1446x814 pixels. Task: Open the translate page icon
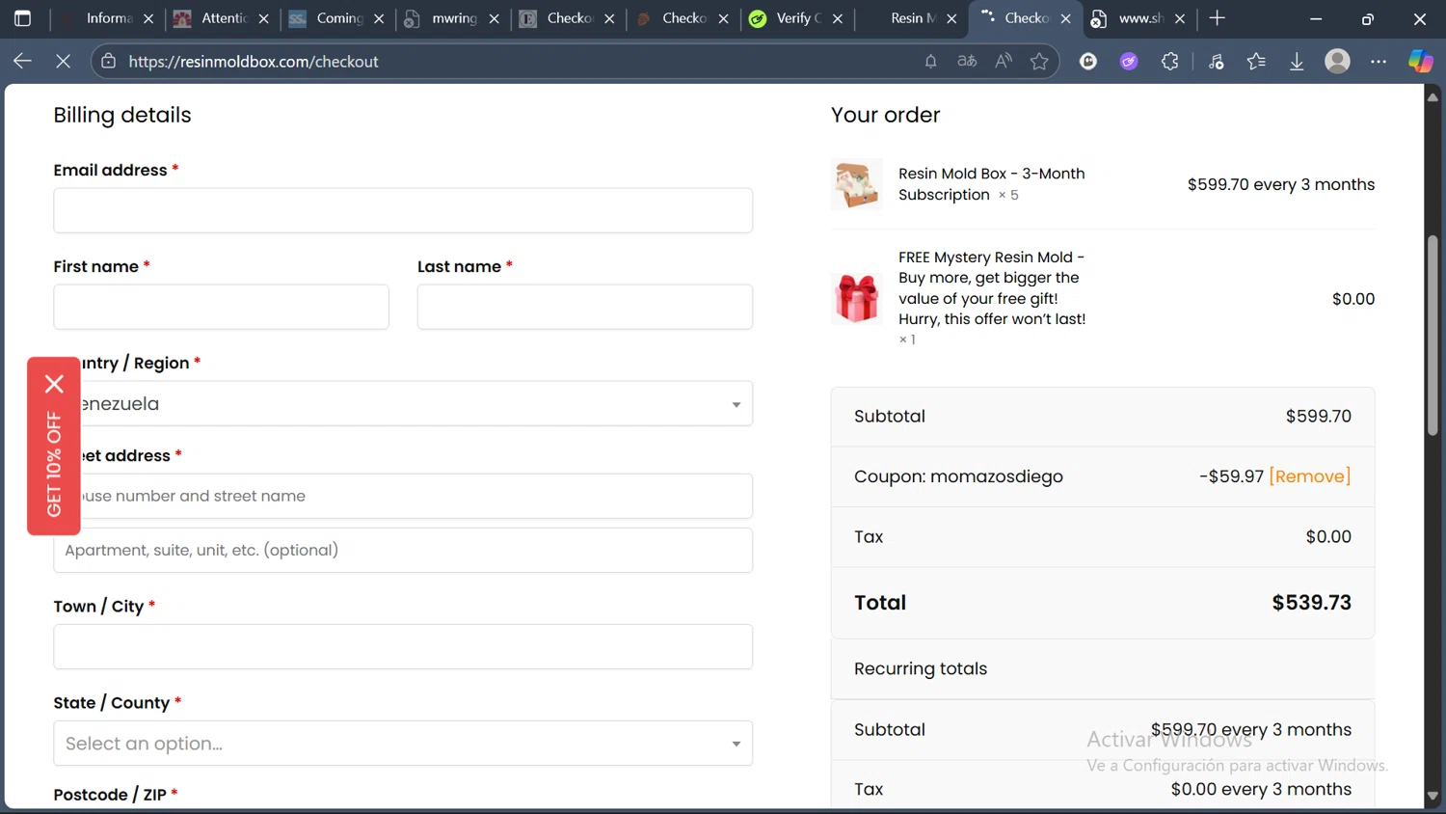pyautogui.click(x=967, y=61)
